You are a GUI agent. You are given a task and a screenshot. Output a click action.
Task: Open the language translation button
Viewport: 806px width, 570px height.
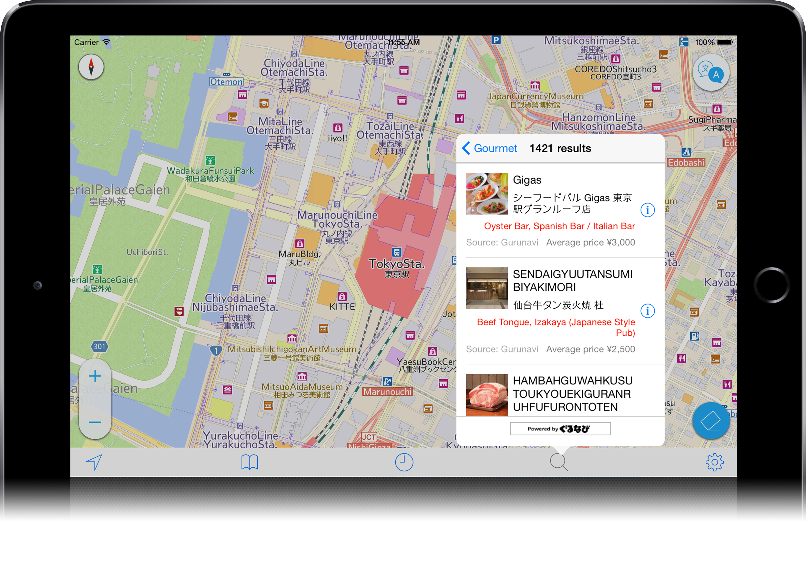click(x=711, y=73)
